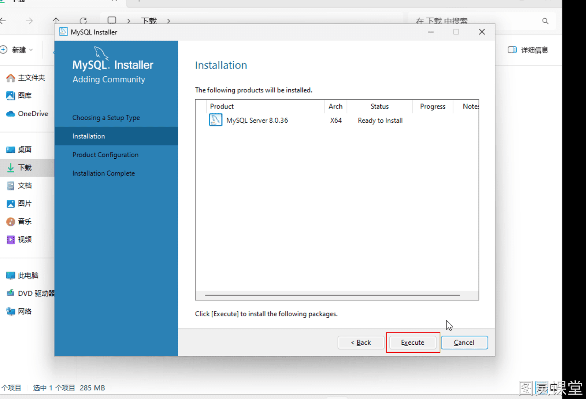Screen dimensions: 586x399
Task: Open Home folder in File Explorer sidebar
Action: tap(31, 78)
